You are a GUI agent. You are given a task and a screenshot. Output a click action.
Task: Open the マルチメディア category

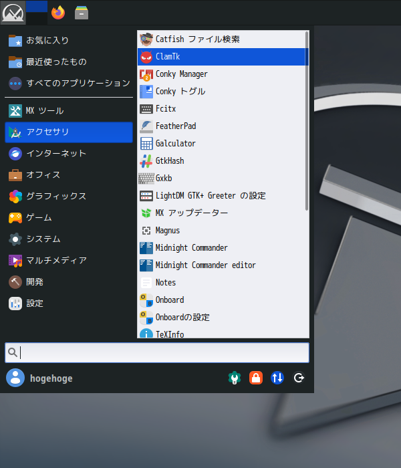69,261
